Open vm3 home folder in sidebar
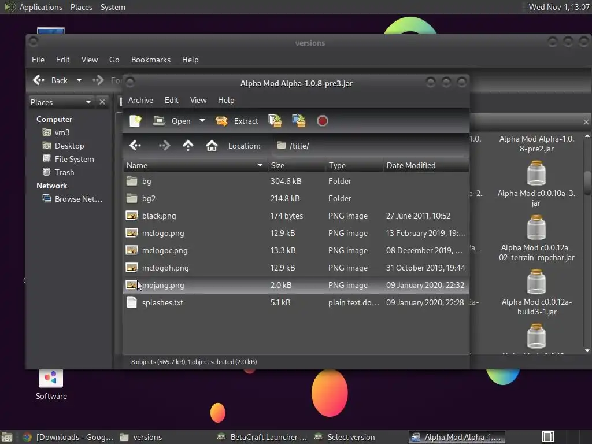The height and width of the screenshot is (444, 592). point(56,132)
